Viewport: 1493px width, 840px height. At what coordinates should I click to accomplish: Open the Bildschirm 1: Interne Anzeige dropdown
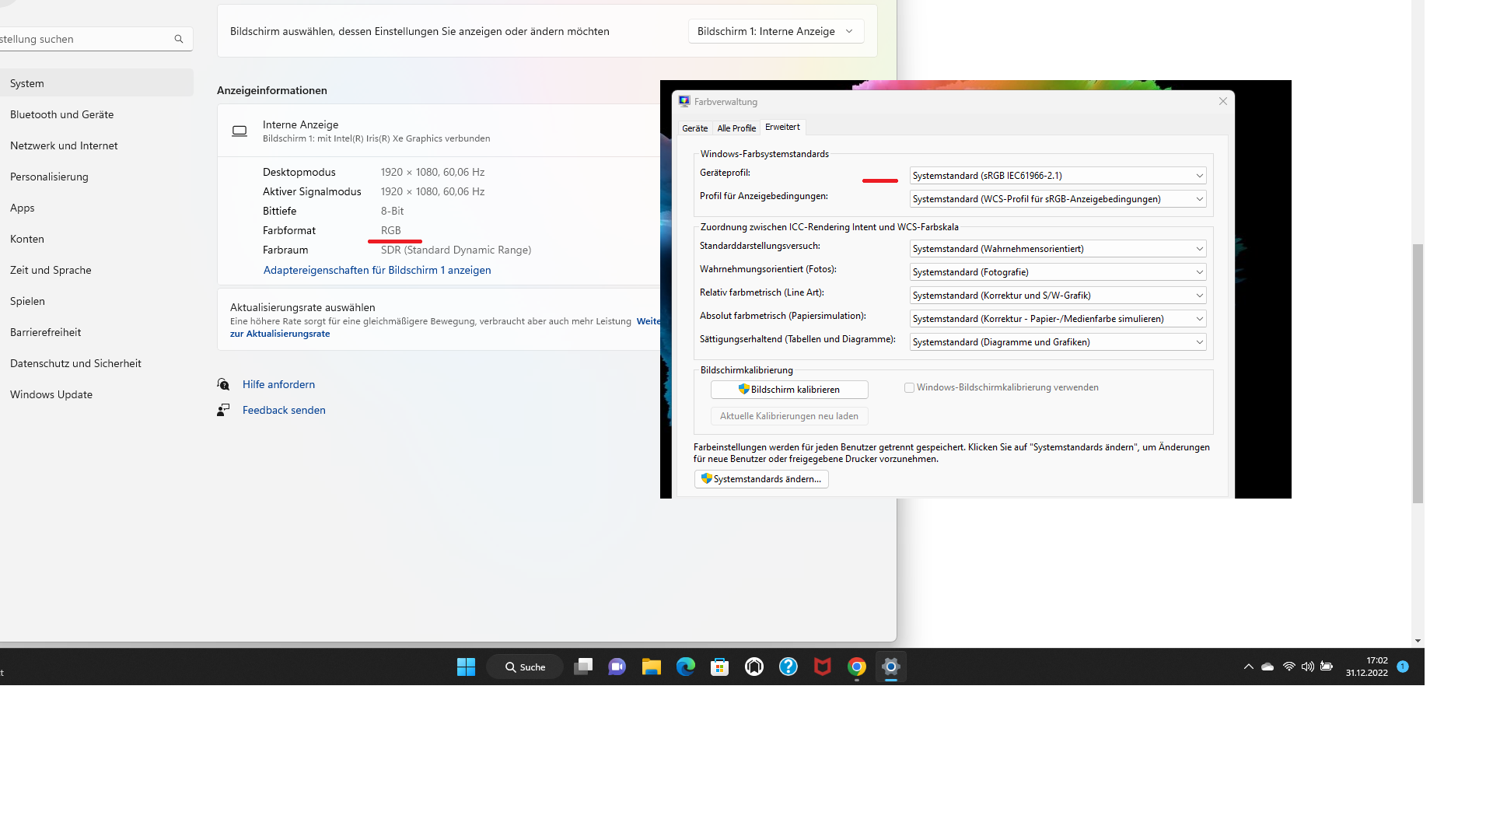[775, 31]
